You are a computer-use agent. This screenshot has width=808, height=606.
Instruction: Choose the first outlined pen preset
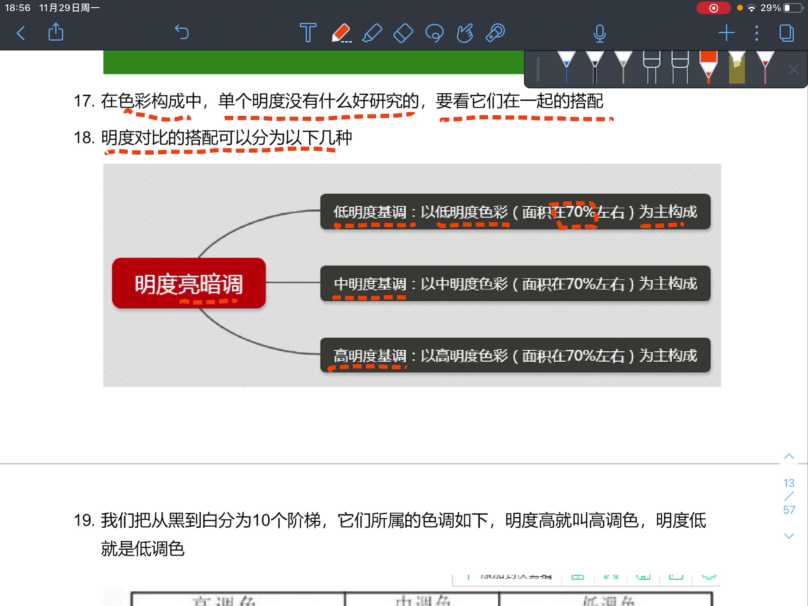[x=651, y=67]
